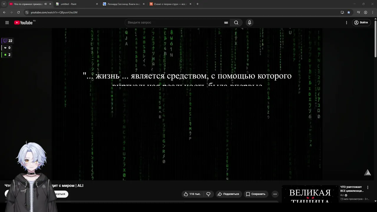Switch to the Леонард Сасскинд tab
The height and width of the screenshot is (212, 377).
click(x=124, y=4)
